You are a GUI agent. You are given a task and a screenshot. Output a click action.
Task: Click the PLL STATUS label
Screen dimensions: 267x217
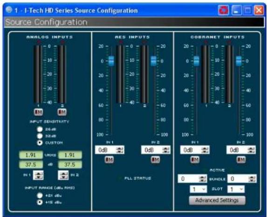pyautogui.click(x=138, y=178)
